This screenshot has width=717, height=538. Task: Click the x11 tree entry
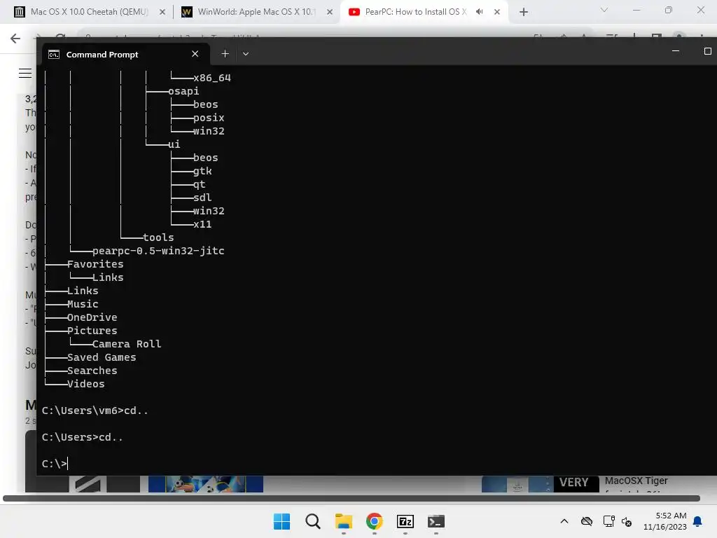202,224
